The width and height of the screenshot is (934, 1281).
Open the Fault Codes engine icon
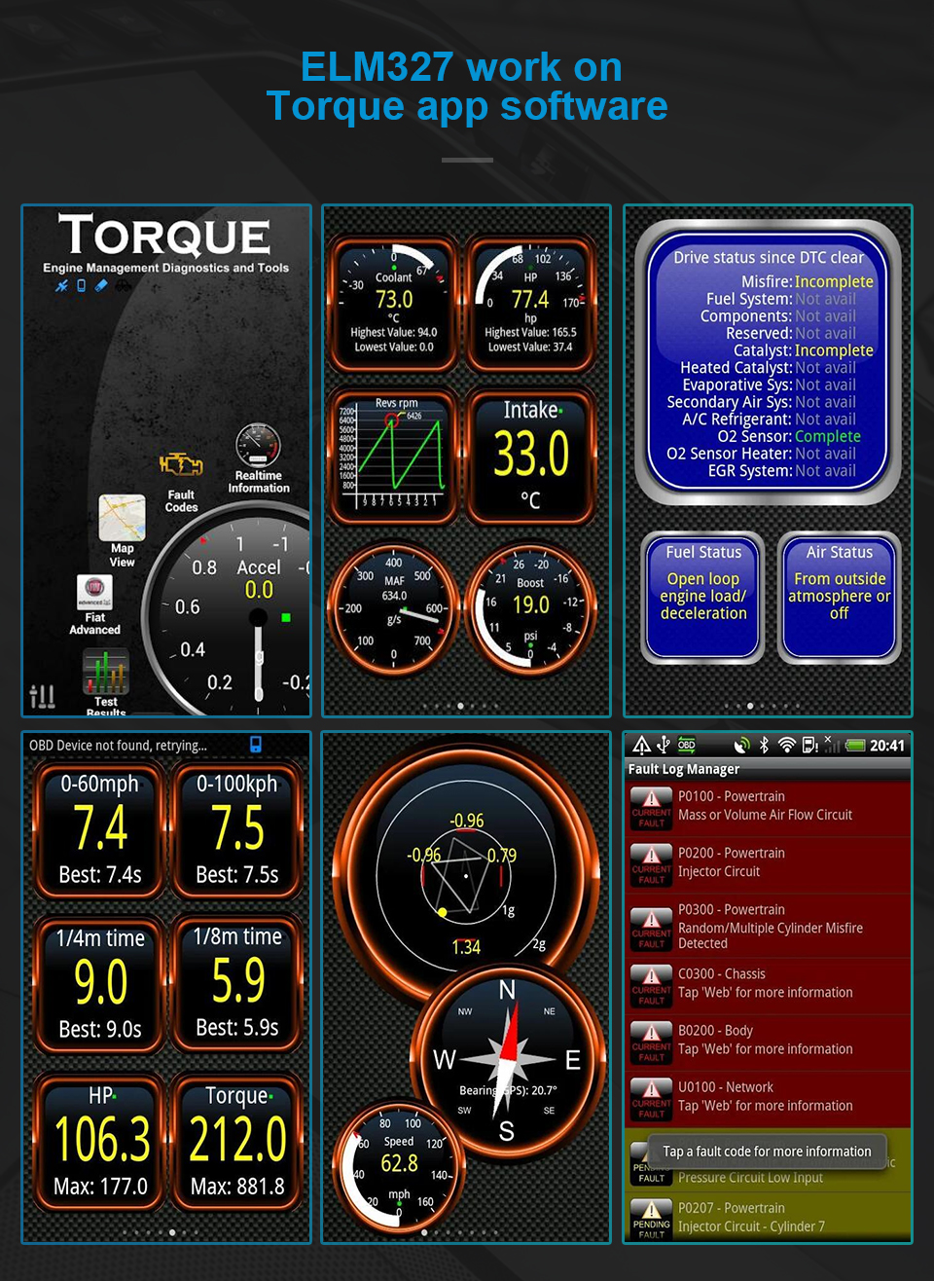coord(181,465)
